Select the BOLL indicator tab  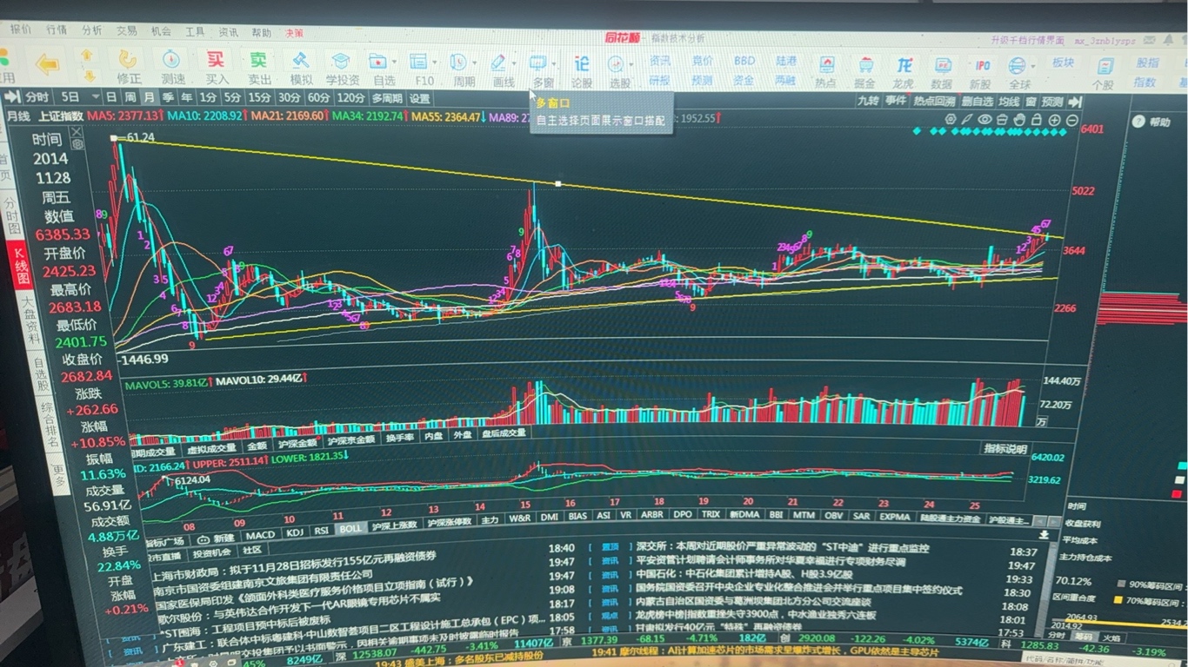tap(350, 527)
